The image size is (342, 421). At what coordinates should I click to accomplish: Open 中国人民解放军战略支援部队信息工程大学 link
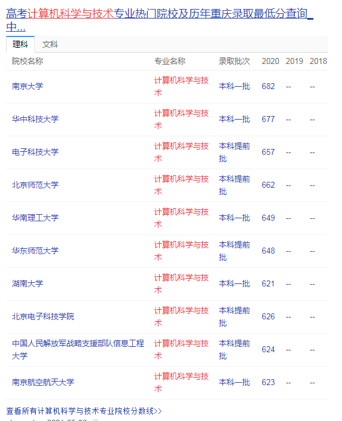[78, 350]
